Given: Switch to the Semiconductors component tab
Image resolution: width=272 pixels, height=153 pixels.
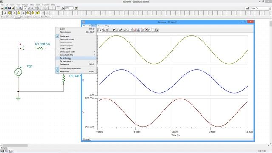Looking at the screenshot, I should tap(34, 17).
